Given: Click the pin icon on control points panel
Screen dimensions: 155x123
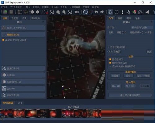Looking at the screenshot, I should pyautogui.click(x=152, y=22).
